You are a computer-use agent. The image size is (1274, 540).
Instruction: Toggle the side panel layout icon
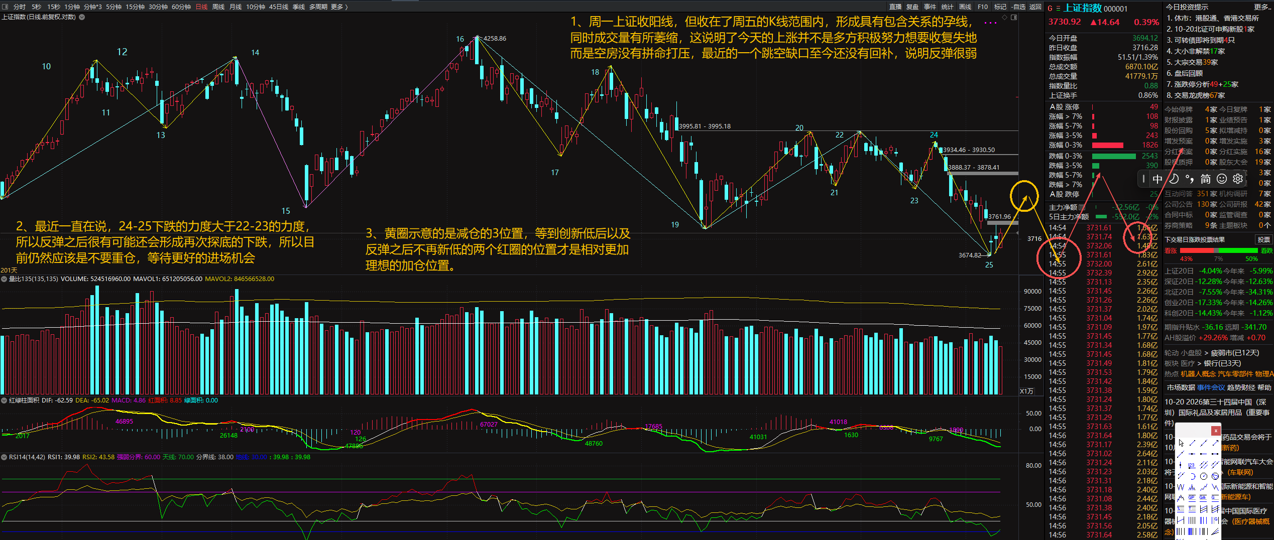[1014, 17]
